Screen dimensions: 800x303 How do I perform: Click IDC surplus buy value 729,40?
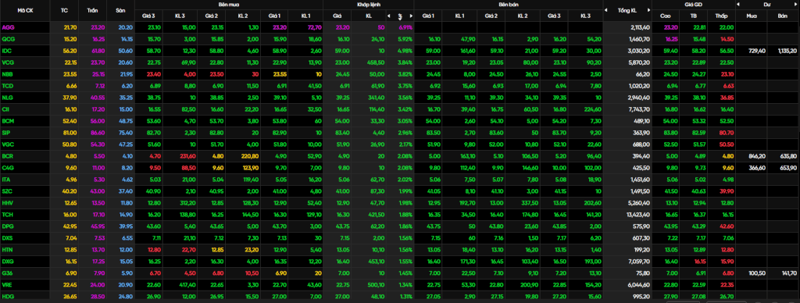pyautogui.click(x=758, y=51)
